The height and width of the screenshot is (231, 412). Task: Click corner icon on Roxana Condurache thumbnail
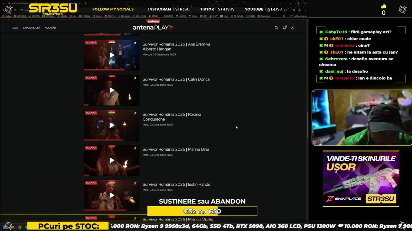point(136,113)
